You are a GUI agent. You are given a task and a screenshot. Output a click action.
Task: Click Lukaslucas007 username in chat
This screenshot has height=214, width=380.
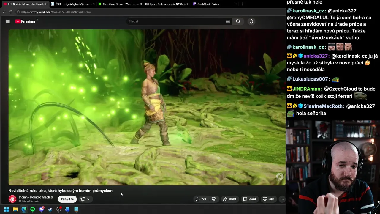tap(310, 79)
